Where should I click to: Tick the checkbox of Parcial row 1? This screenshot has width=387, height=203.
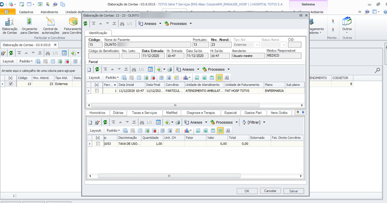[96, 91]
